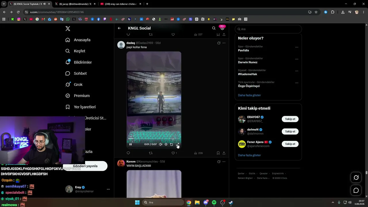
Task: Follow da1moN with Takip et
Action: coord(290,131)
